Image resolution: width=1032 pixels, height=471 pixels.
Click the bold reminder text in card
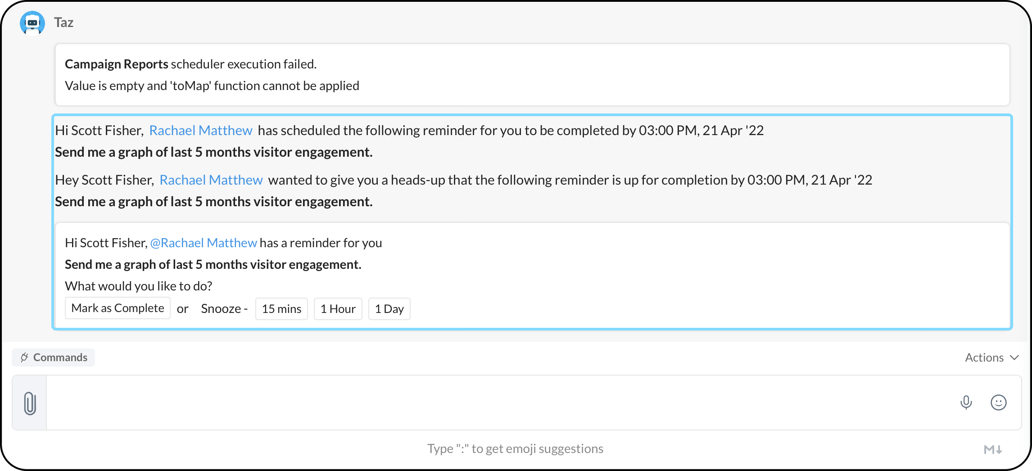click(213, 265)
